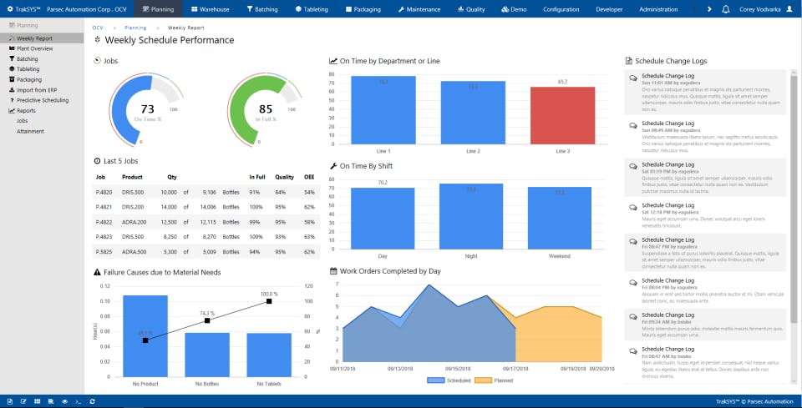Click the edit pencil icon in bottom bar

point(23,402)
